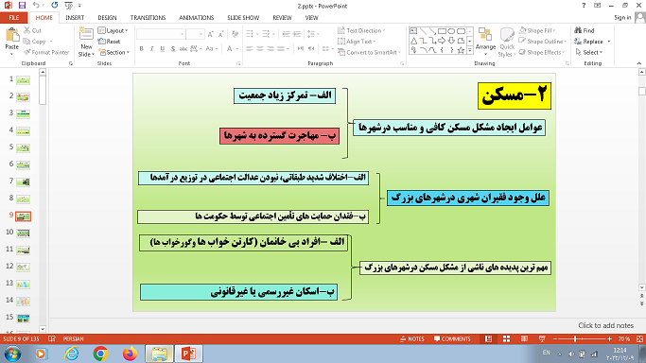Toggle Italic formatting
Image resolution: width=646 pixels, height=363 pixels.
(151, 48)
